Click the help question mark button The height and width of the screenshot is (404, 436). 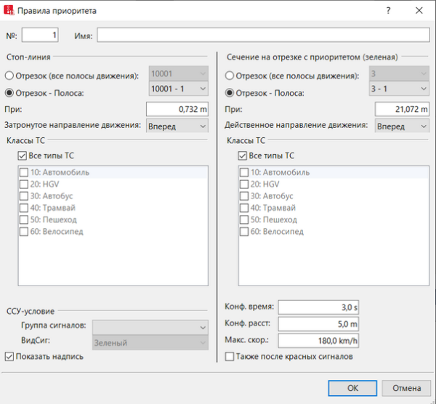(388, 11)
